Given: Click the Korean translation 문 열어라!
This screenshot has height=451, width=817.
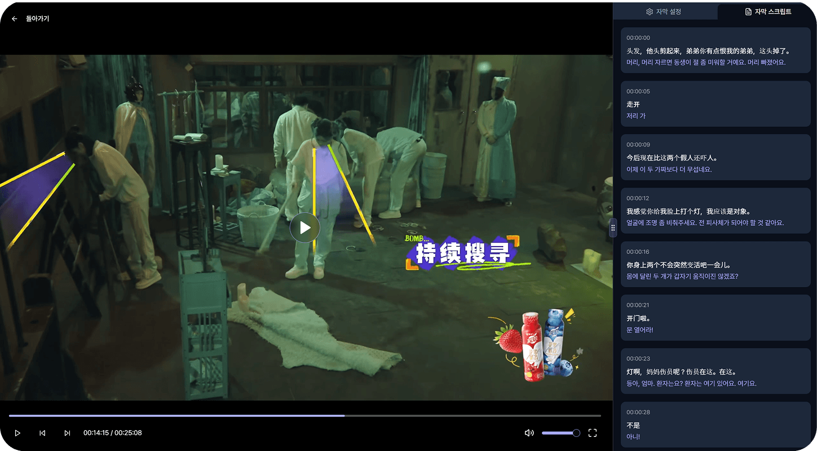Looking at the screenshot, I should [640, 330].
